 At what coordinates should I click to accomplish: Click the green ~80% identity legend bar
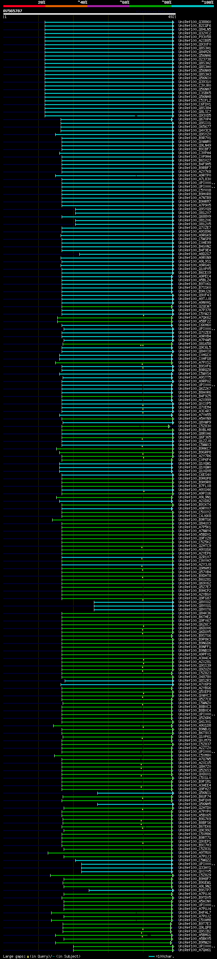click(x=151, y=6)
